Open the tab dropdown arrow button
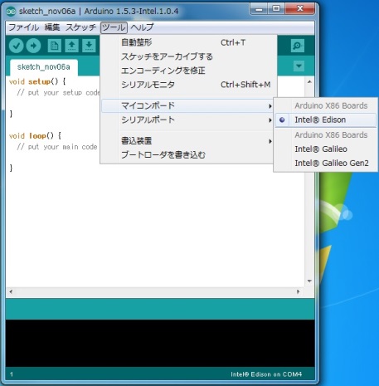The height and width of the screenshot is (386, 379). [299, 66]
